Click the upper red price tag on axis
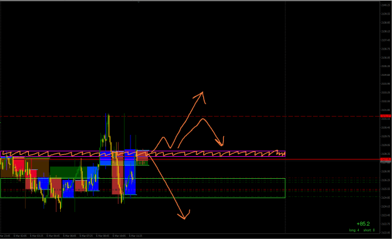The width and height of the screenshot is (392, 239). click(386, 116)
